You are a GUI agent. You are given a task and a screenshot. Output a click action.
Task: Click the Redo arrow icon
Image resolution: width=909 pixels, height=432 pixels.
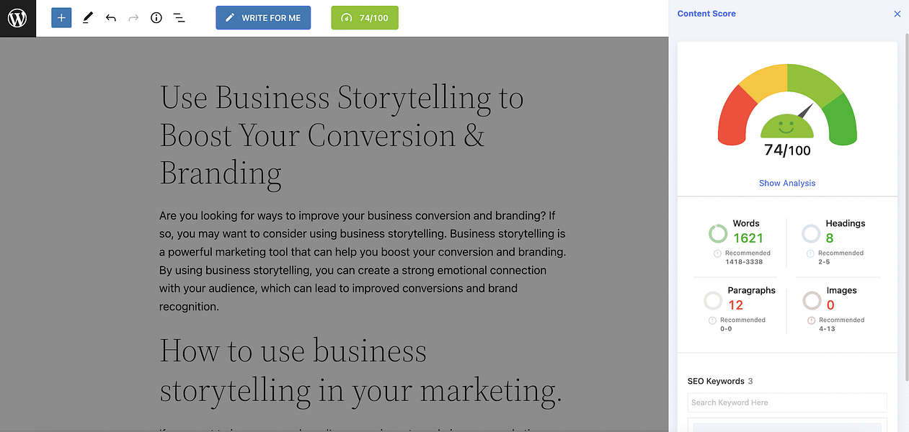(133, 18)
